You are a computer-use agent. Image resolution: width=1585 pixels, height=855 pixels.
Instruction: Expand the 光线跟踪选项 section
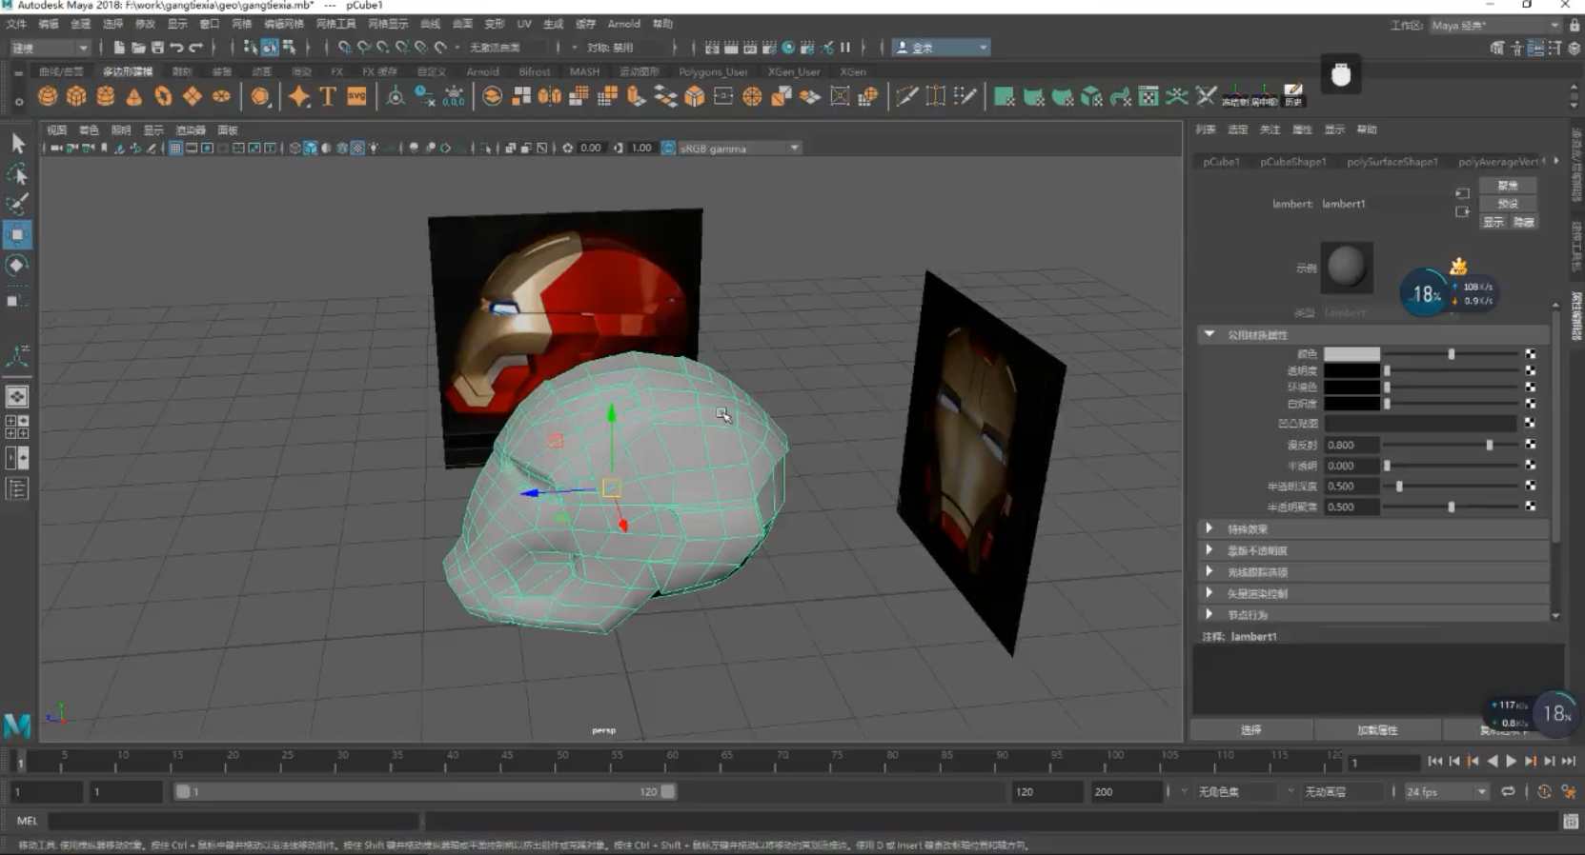[1209, 571]
